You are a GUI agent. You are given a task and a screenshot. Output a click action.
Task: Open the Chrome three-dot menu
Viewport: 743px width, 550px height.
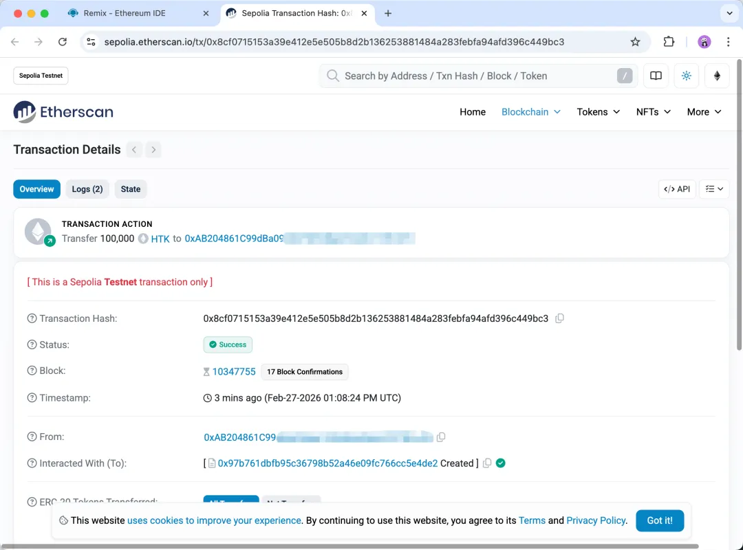coord(729,42)
